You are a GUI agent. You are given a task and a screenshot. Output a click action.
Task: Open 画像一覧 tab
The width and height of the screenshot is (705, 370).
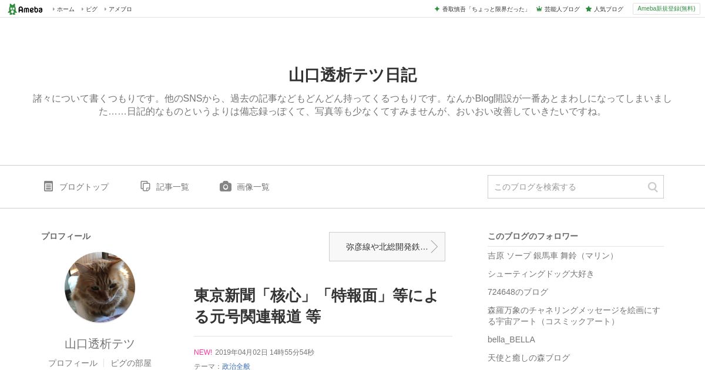[x=253, y=187]
